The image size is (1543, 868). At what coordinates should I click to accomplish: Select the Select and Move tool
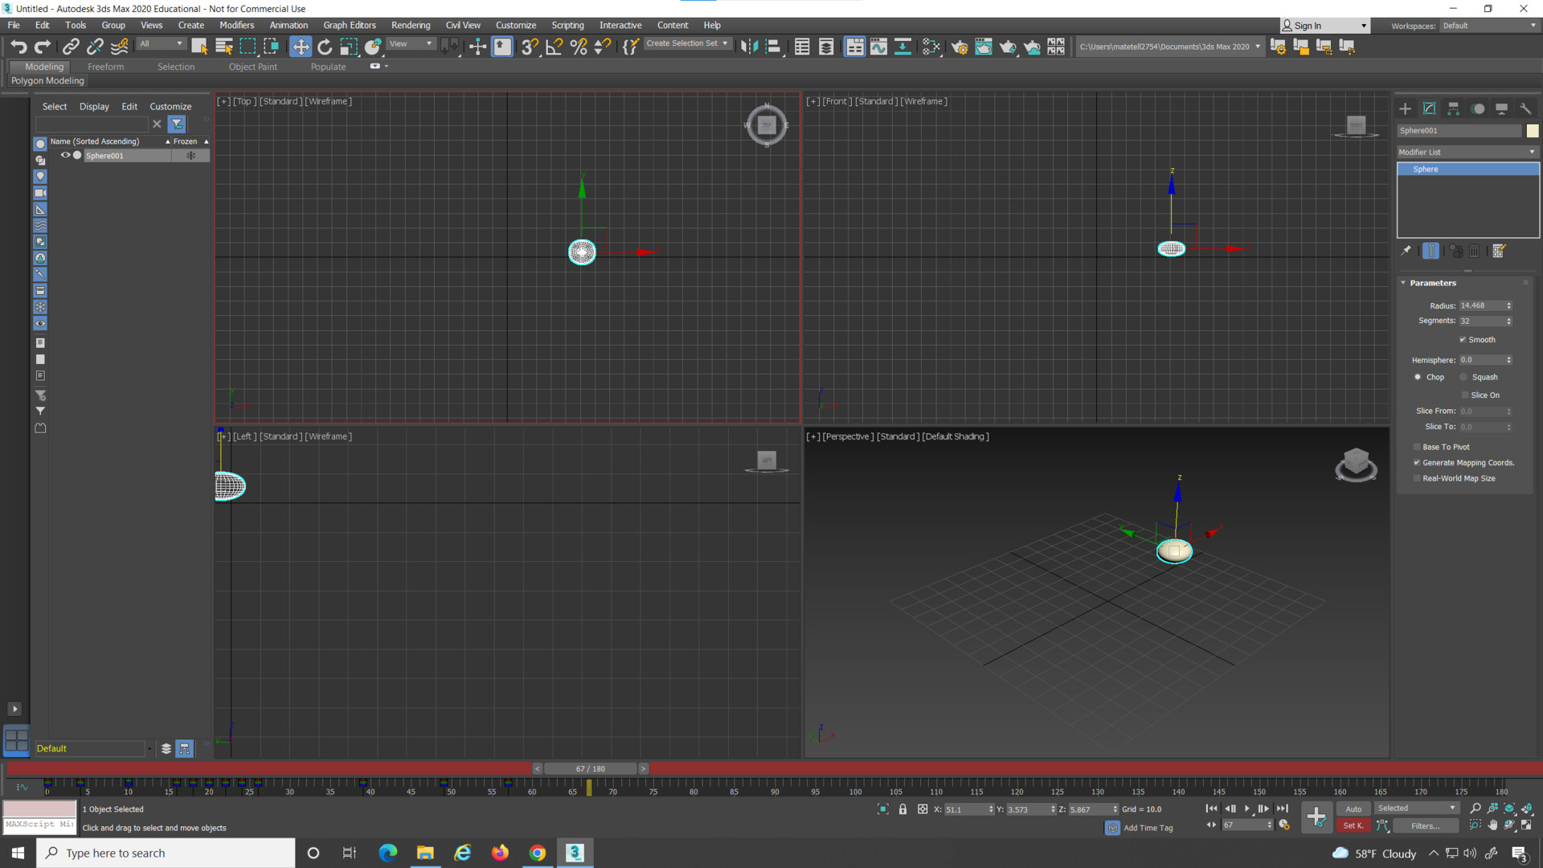tap(301, 46)
